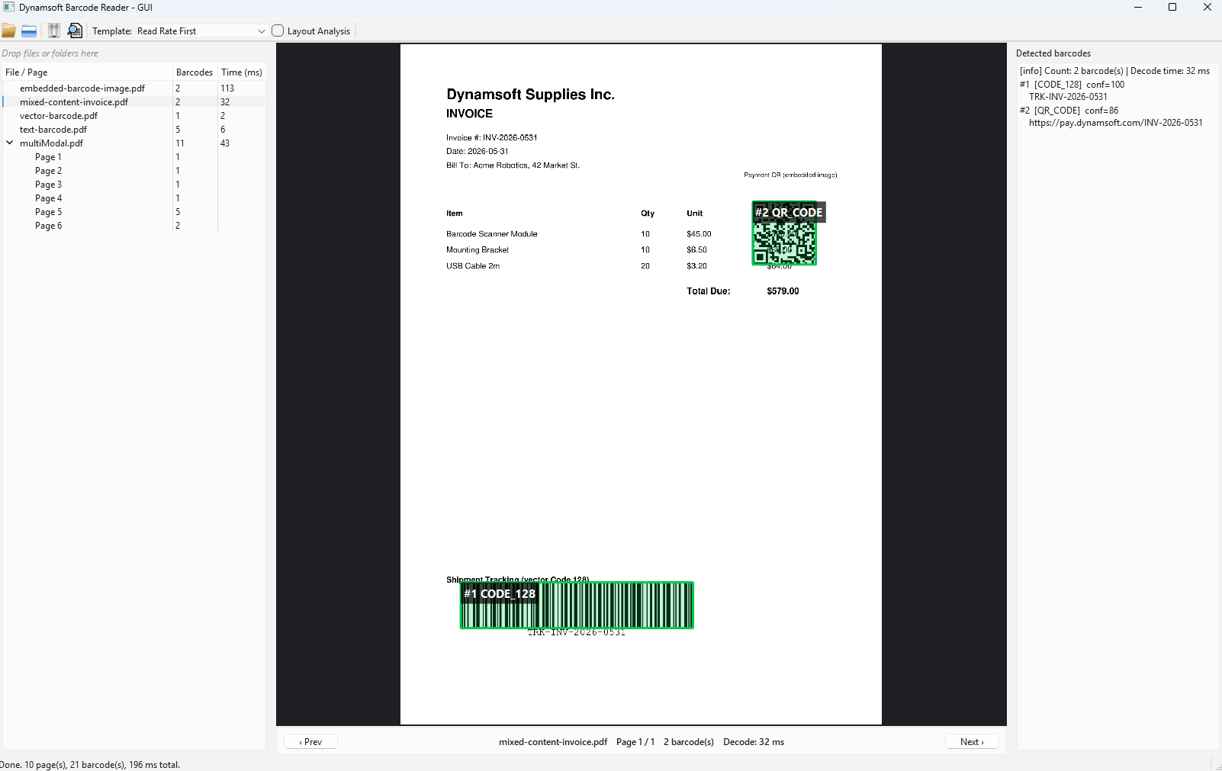Collapse the multiModal.pdf tree node
Image resolution: width=1222 pixels, height=771 pixels.
(x=10, y=143)
